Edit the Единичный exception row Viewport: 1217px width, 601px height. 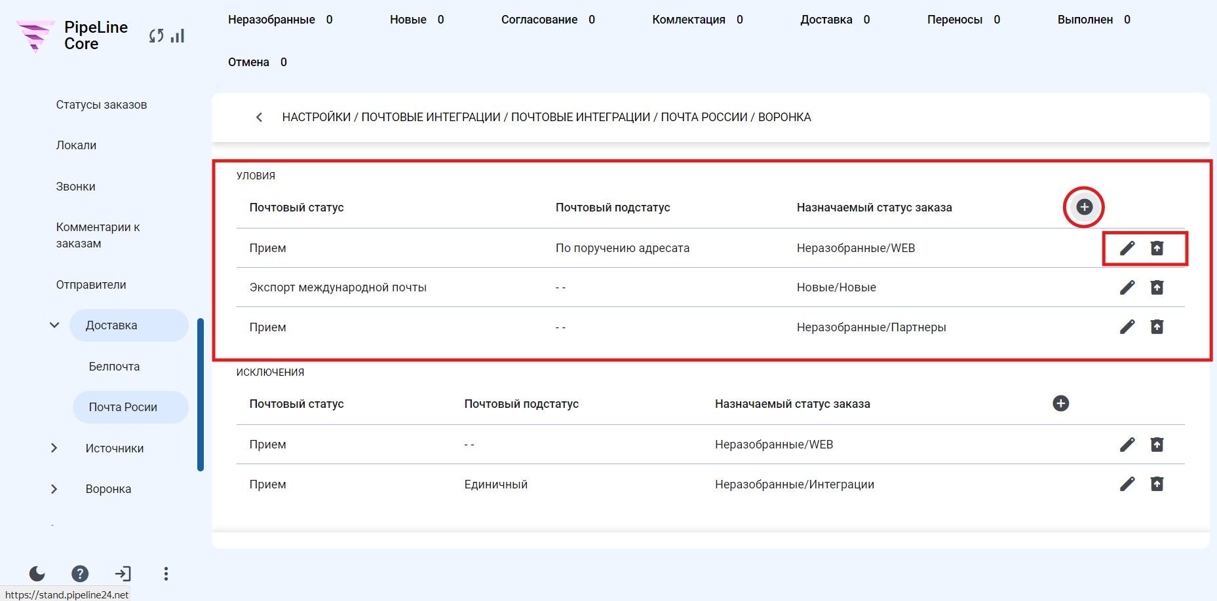[x=1127, y=484]
